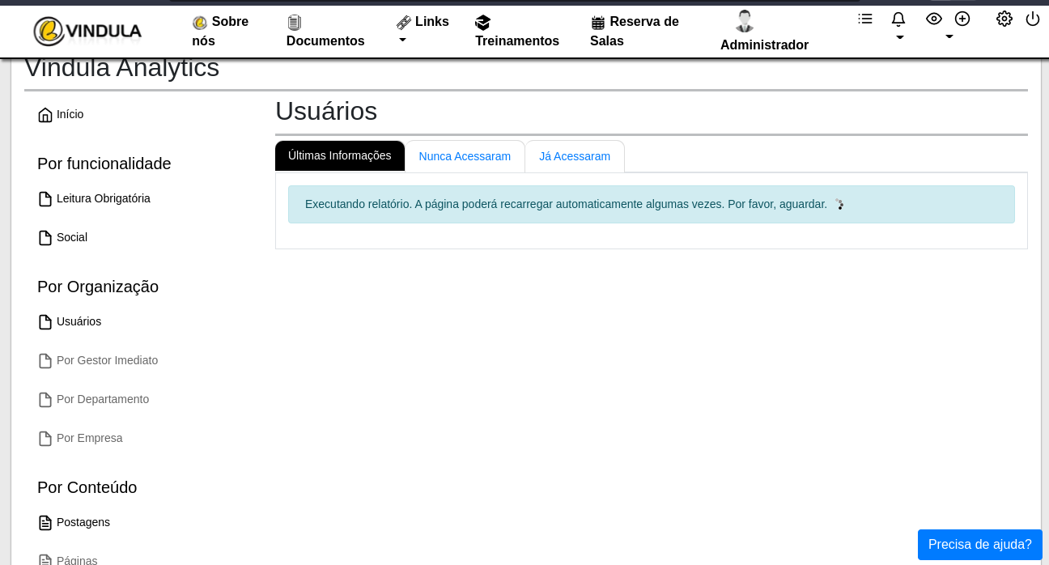Click the Vindula logo
Viewport: 1049px width, 565px height.
click(87, 32)
